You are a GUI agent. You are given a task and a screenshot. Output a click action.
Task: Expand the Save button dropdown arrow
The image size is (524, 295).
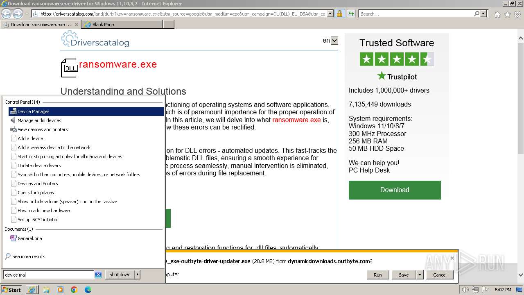coord(420,275)
